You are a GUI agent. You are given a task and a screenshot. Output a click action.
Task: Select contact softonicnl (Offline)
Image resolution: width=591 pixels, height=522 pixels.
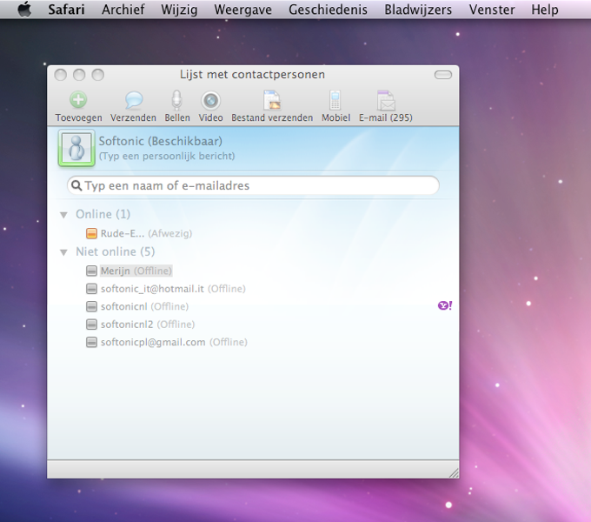(144, 306)
